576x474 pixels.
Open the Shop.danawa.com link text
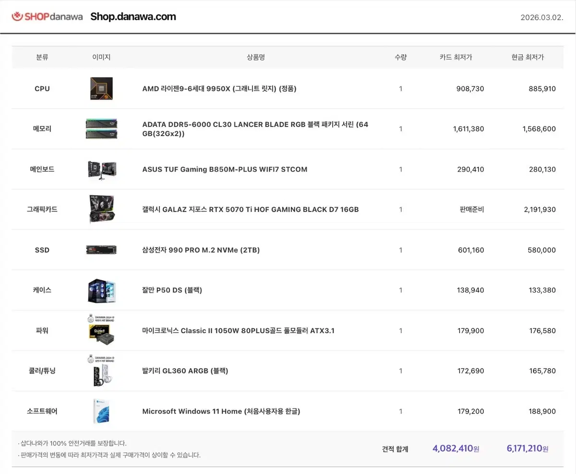pyautogui.click(x=133, y=17)
